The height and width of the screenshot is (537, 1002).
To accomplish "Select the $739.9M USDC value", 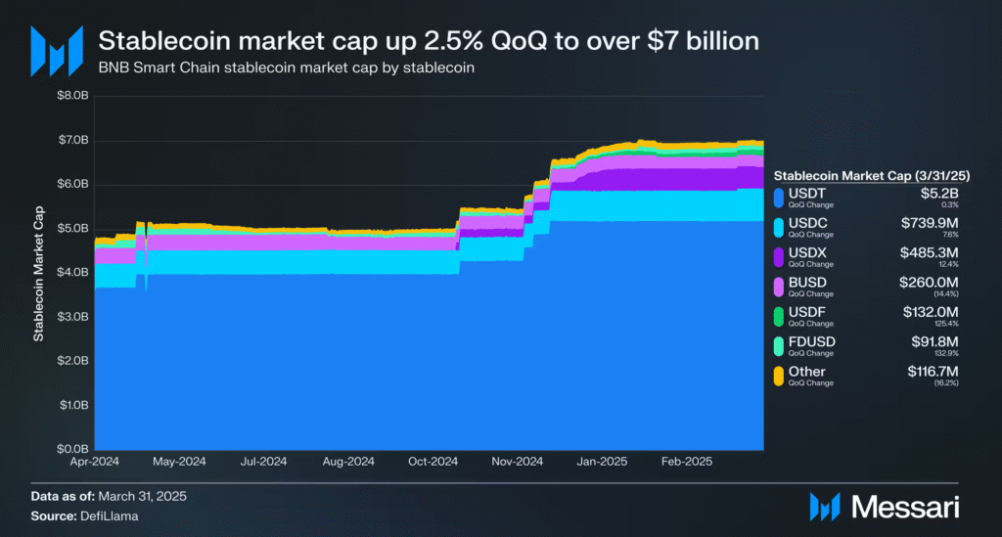I will [x=930, y=223].
